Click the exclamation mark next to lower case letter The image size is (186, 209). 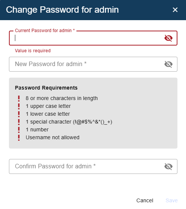pos(19,114)
